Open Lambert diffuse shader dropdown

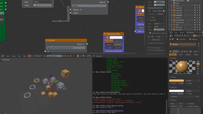point(193,81)
